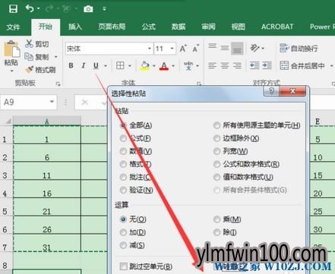Open the 视图 tab
This screenshot has width=335, height=274.
tap(239, 27)
